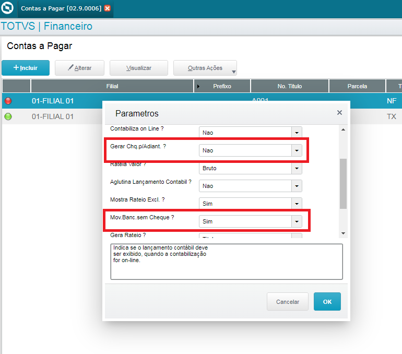
Task: Click the Alterar button
Action: [x=79, y=68]
